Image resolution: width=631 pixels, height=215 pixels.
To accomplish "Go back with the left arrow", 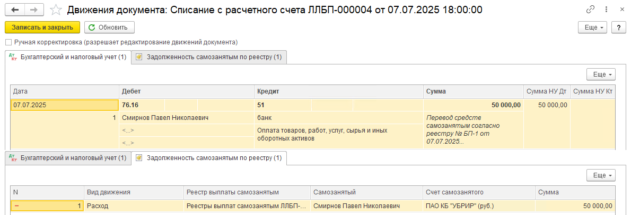I will point(15,10).
